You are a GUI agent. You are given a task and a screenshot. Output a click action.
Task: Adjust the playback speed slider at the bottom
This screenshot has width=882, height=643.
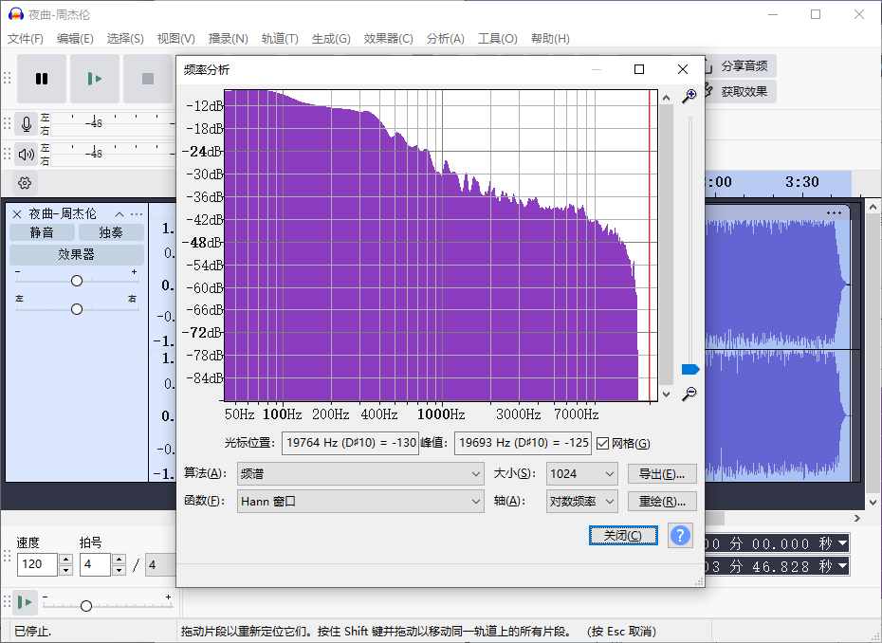[x=85, y=604]
